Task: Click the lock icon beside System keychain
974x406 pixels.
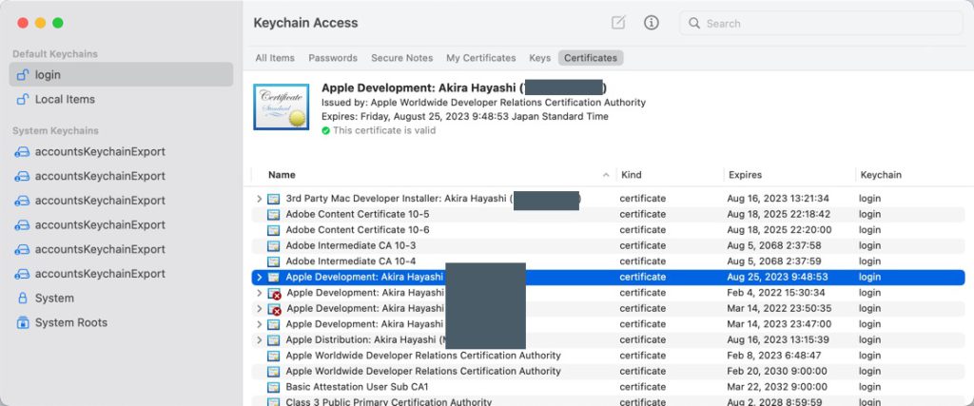Action: coord(23,298)
